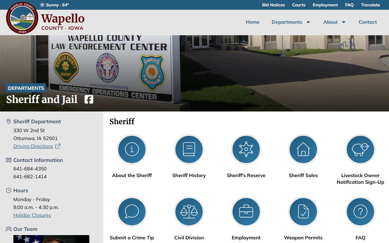Open the Holiday Closures link
This screenshot has height=243, width=389.
32,215
